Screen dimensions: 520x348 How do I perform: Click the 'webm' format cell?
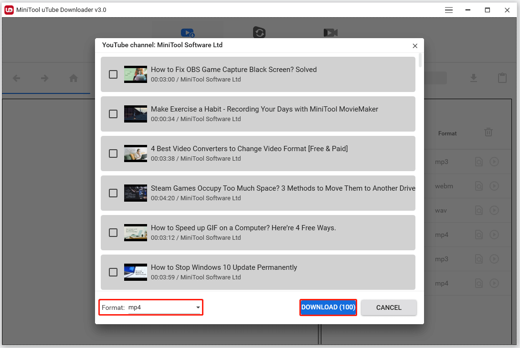pos(444,186)
